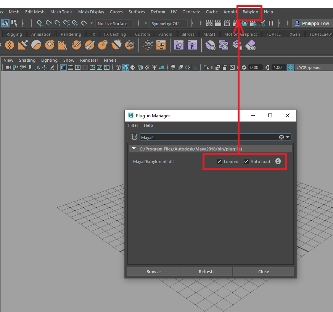
Task: Open the Deform menu
Action: click(x=158, y=12)
